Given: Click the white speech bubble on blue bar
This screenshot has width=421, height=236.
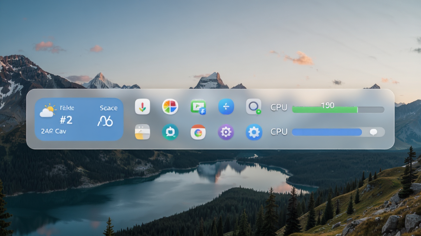Looking at the screenshot, I should (x=373, y=132).
